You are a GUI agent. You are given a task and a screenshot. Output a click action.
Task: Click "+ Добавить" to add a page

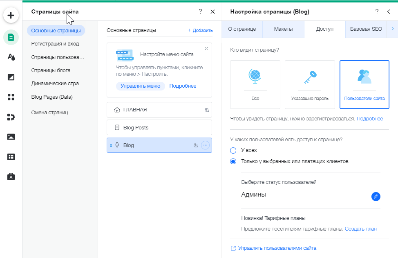pyautogui.click(x=200, y=30)
